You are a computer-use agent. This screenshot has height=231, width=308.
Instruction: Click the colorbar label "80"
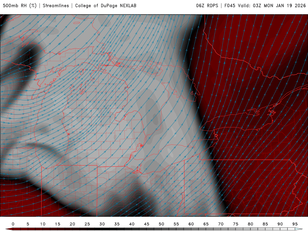pyautogui.click(x=251, y=224)
